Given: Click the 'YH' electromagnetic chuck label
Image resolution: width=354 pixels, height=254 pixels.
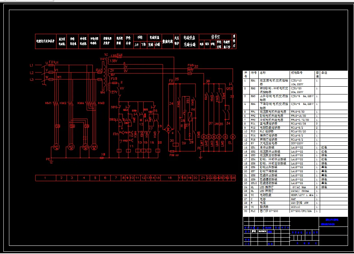Looking at the screenshot, I should tap(193, 110).
